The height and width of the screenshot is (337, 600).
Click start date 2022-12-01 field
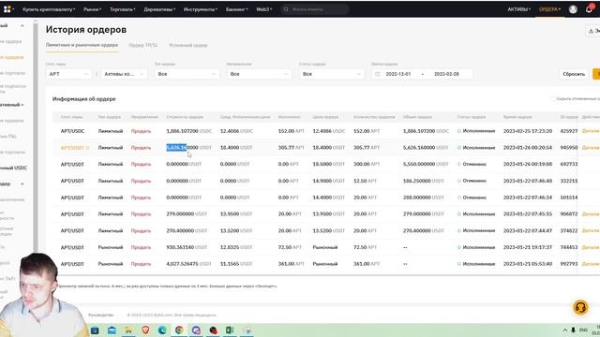click(x=397, y=74)
